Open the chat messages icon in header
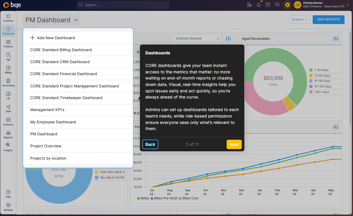 click(277, 5)
